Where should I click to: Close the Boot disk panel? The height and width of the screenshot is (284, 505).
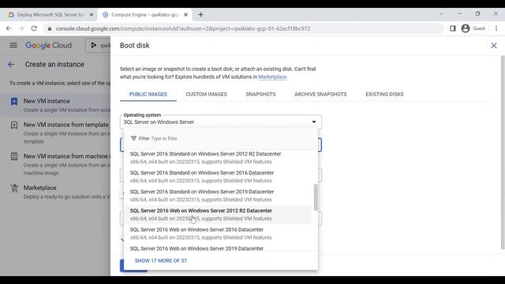point(494,46)
